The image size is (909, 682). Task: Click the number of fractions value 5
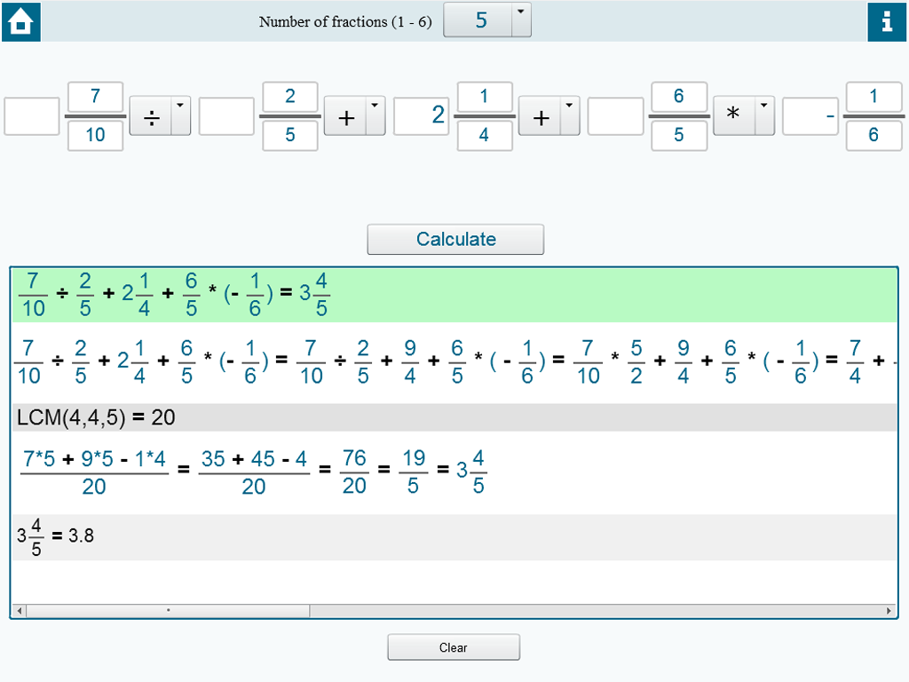click(479, 20)
